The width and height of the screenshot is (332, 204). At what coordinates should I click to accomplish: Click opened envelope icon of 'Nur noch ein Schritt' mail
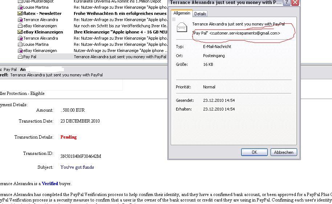tap(20, 26)
